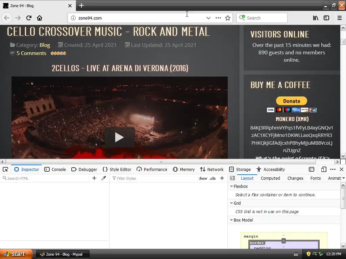Open the page actions three-dot menu
Viewport: 346px width, 259px height.
pos(218,18)
